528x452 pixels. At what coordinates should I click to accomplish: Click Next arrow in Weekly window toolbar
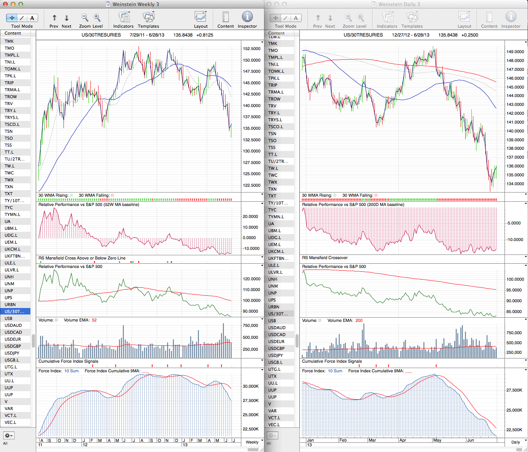pos(66,18)
